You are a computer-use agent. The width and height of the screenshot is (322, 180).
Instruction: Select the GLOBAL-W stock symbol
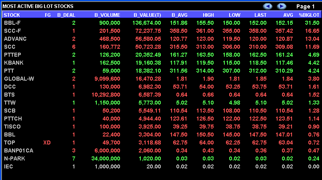pos(19,79)
